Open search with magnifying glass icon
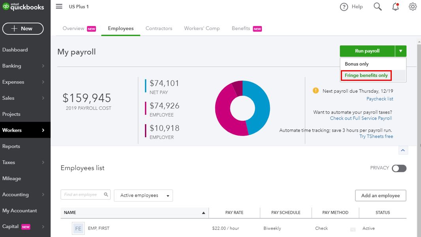421x237 pixels. (x=378, y=7)
